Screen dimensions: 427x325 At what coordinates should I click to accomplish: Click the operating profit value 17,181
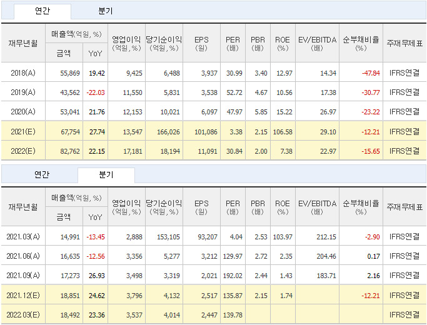pos(133,151)
